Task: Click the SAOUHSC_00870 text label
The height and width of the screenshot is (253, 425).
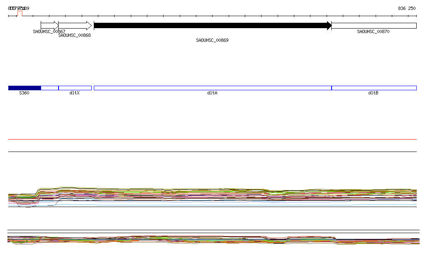Action: point(373,31)
